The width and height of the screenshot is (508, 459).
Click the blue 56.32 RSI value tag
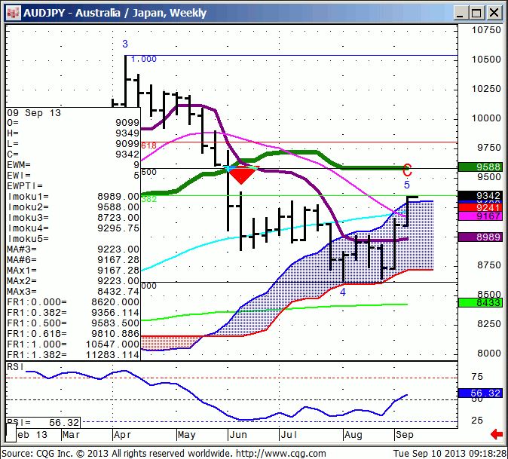482,393
